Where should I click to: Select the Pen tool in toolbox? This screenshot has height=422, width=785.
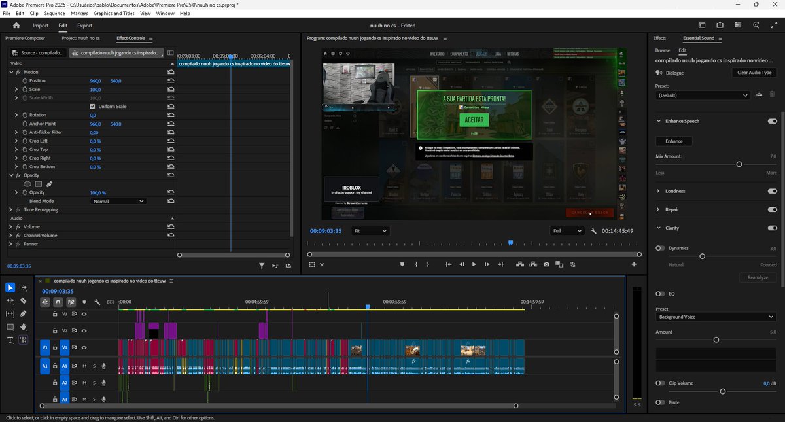(24, 314)
